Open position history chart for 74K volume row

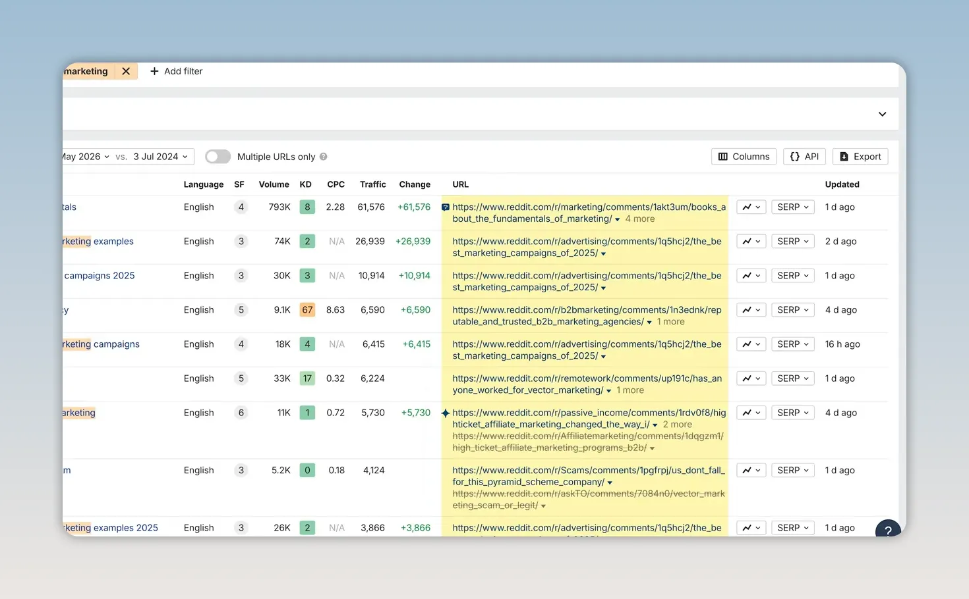751,242
